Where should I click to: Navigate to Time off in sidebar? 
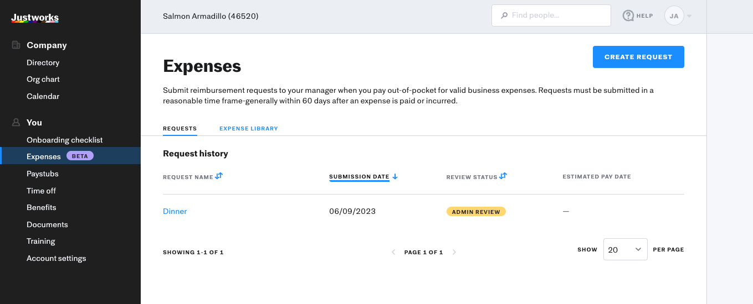click(41, 191)
